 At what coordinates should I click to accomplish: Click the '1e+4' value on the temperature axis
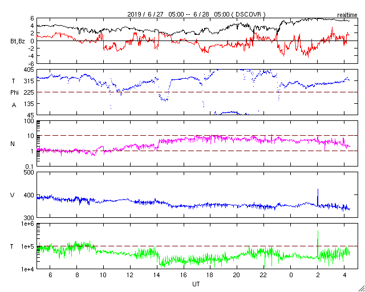(28, 269)
